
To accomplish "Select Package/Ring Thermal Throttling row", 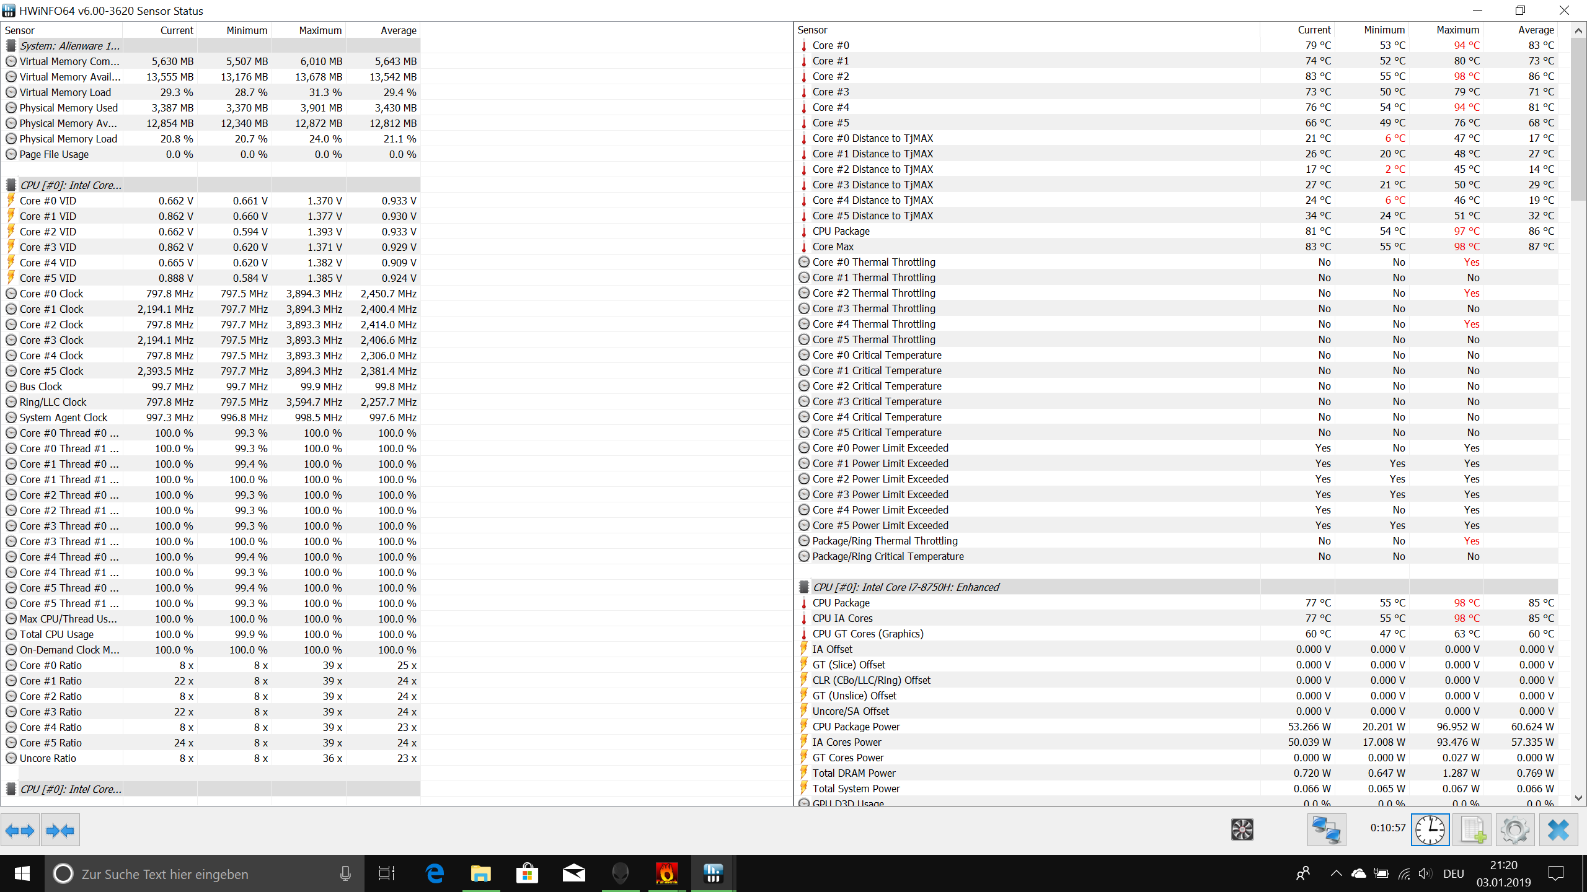I will point(1176,541).
